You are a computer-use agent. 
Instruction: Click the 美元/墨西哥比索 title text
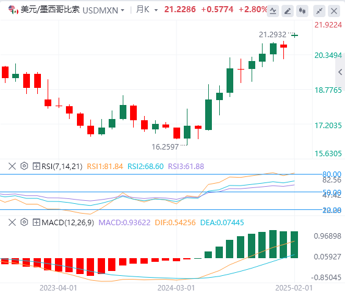pyautogui.click(x=50, y=10)
